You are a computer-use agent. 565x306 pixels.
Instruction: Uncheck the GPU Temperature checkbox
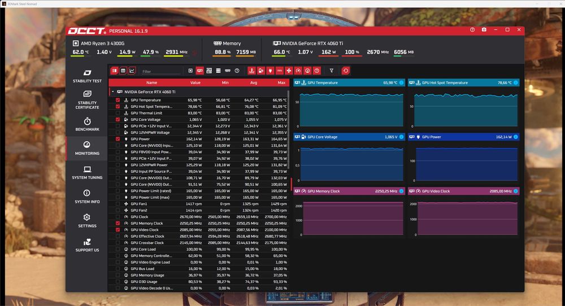tap(118, 100)
